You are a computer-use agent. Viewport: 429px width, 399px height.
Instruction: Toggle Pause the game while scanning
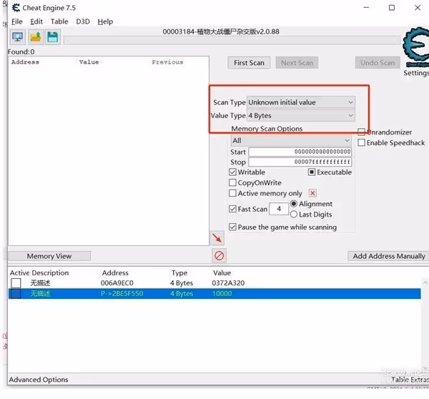[x=232, y=227]
